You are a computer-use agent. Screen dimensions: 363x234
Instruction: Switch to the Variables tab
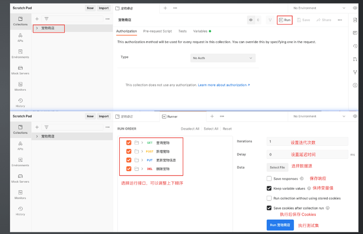coord(202,31)
